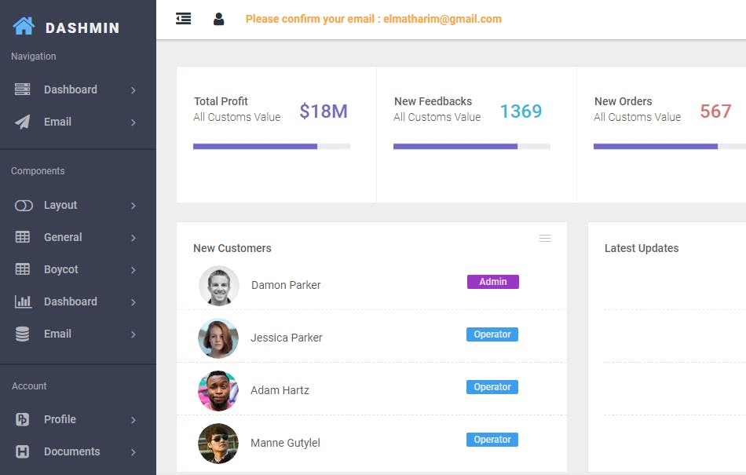Click the Dashmin home icon in sidebar

click(25, 26)
